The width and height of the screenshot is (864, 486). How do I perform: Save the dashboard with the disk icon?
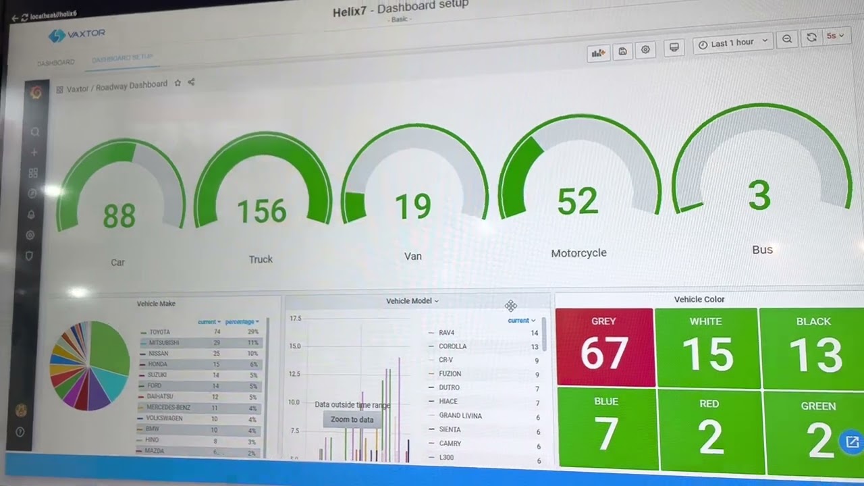622,51
